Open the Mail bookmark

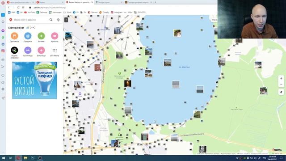[x=12, y=13]
